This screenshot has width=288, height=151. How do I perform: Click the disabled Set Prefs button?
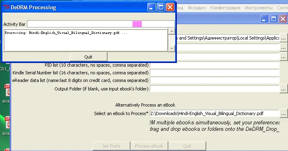tap(111, 146)
